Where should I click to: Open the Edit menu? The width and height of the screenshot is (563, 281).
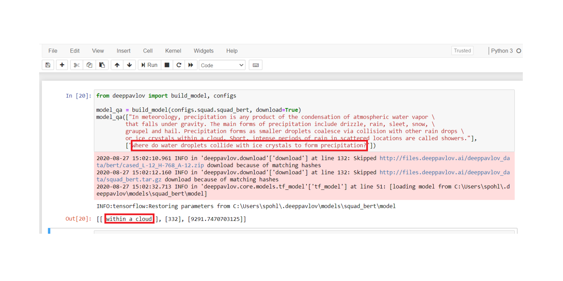(x=75, y=51)
